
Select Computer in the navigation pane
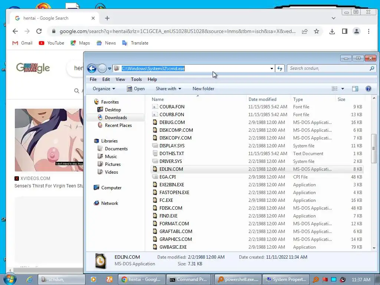coord(111,187)
